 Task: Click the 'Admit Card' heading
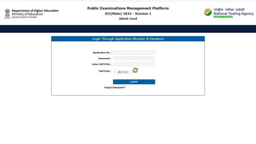point(128,18)
